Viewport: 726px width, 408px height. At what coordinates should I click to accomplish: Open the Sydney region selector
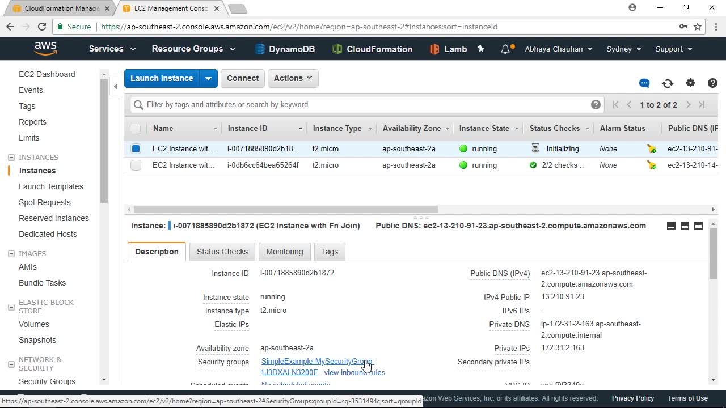pyautogui.click(x=624, y=49)
